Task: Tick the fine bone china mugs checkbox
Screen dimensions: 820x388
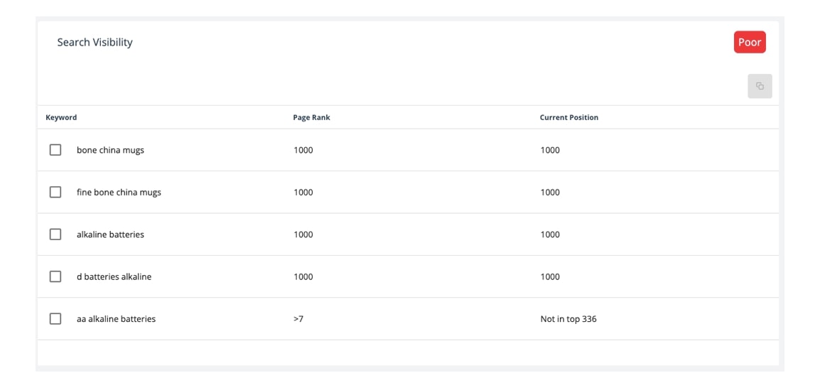Action: point(55,193)
